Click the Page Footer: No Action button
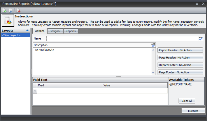This screenshot has height=121, width=207. pyautogui.click(x=180, y=72)
